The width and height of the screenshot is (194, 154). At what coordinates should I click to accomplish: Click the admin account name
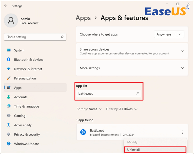click(x=25, y=19)
